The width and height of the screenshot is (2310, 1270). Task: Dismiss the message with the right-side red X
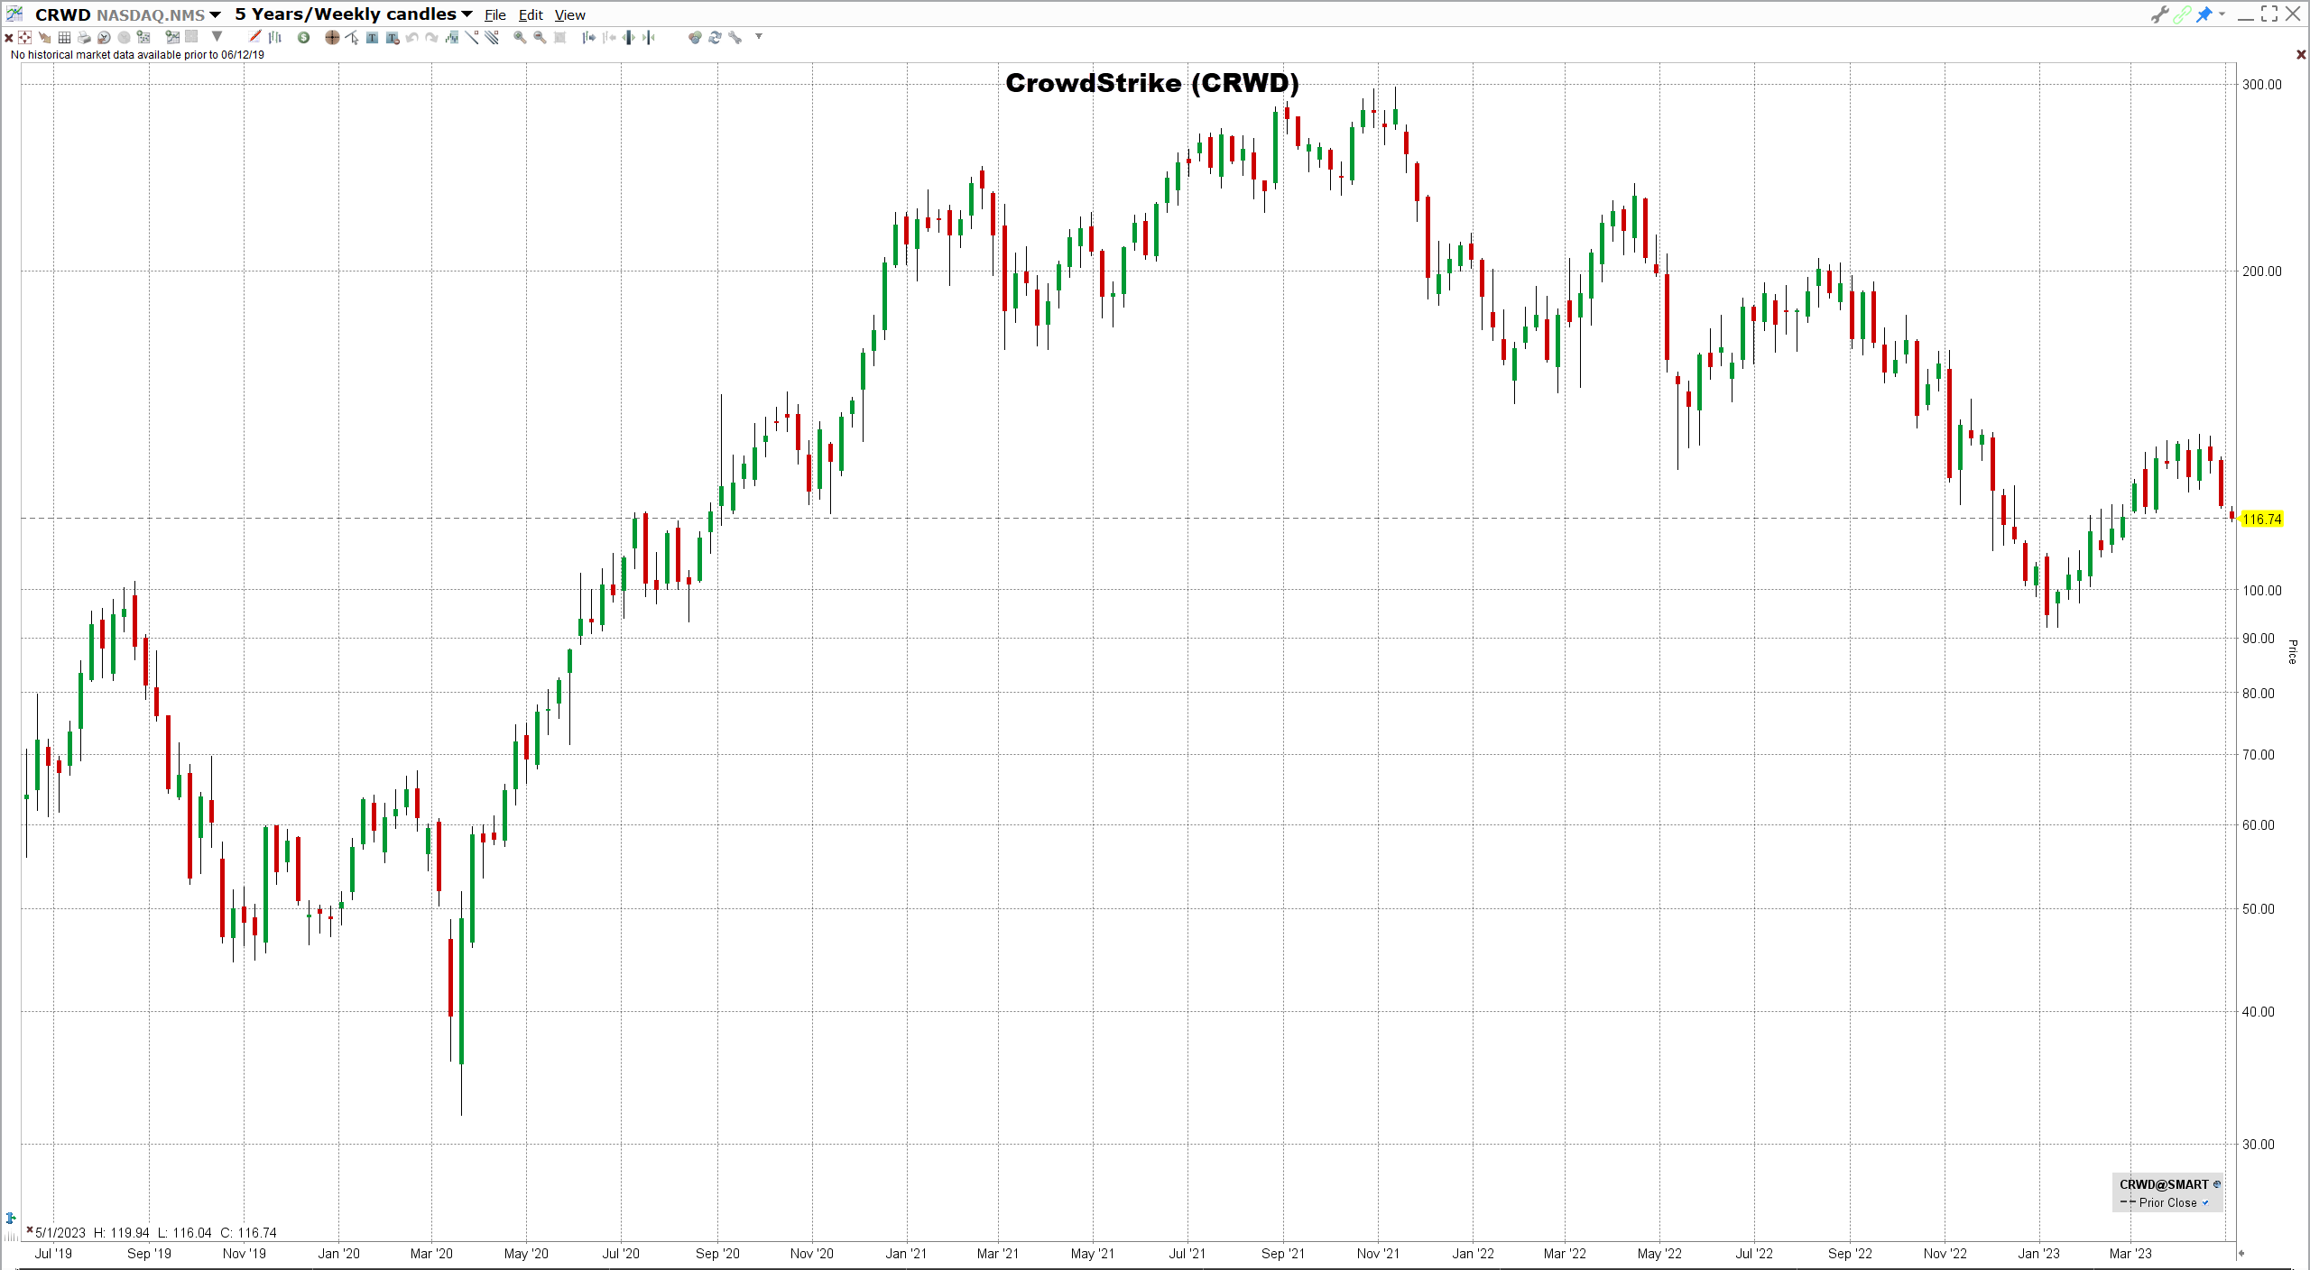[2301, 55]
